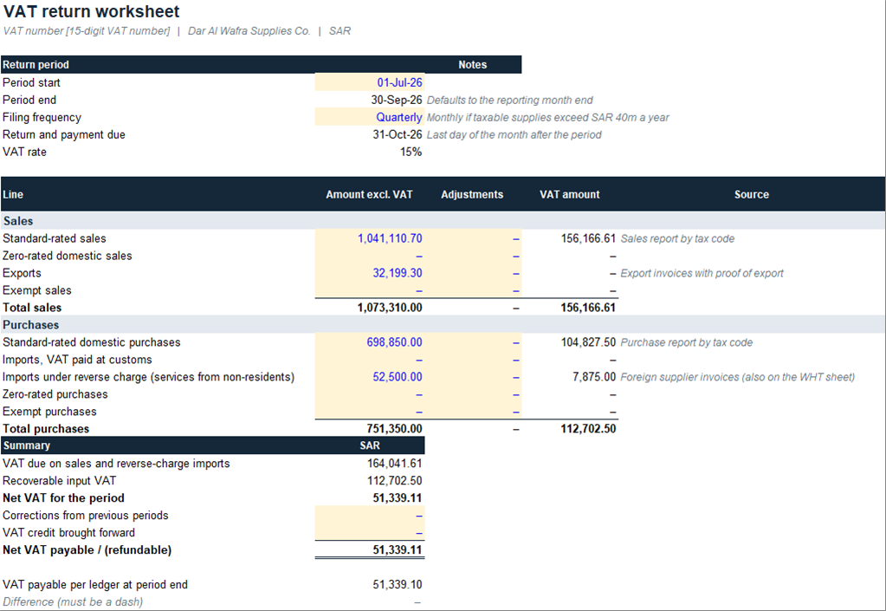Click the Adjustments column header

(472, 194)
